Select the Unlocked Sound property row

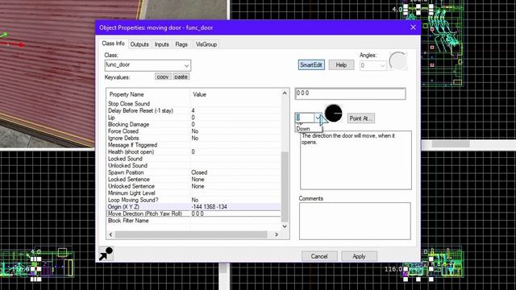point(193,165)
